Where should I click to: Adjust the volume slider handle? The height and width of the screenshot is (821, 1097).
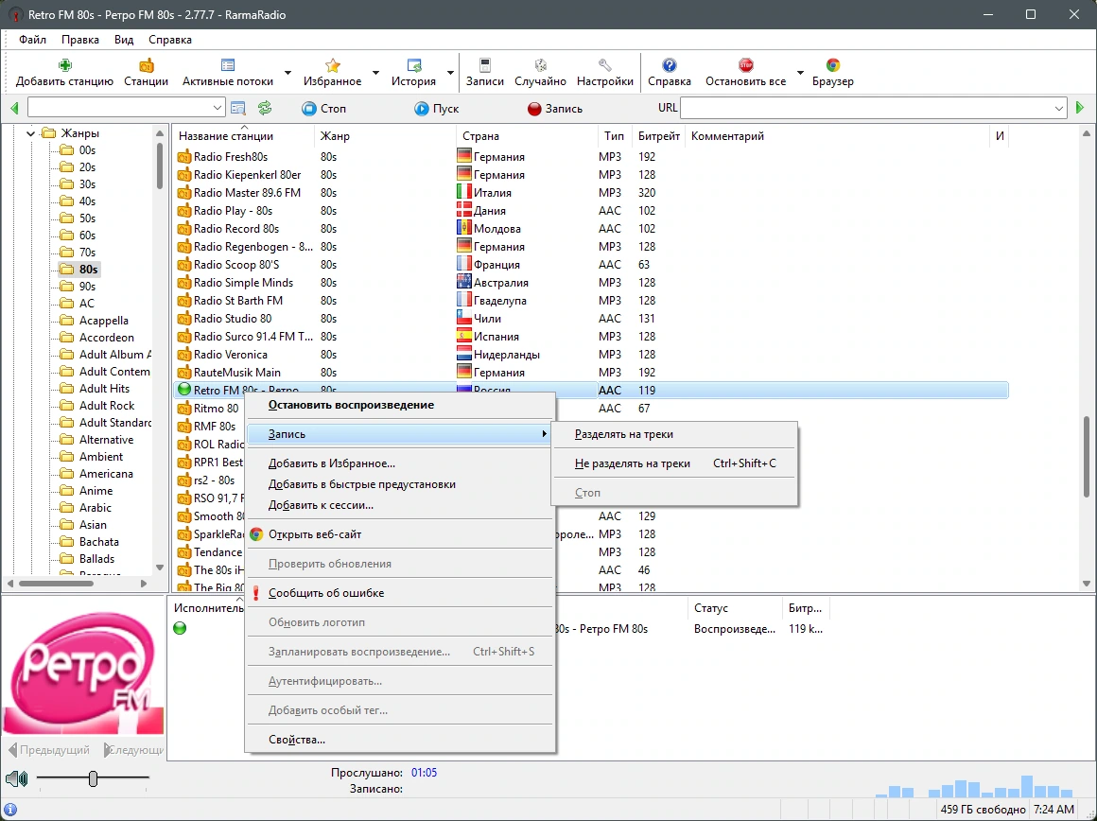pyautogui.click(x=93, y=778)
